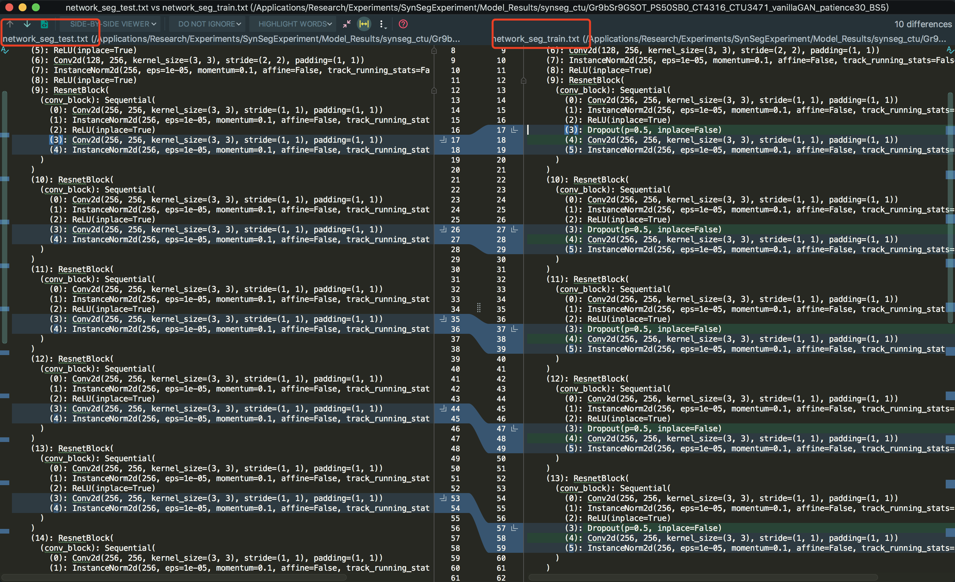Click the left pane horizontal scrollbar
Image resolution: width=955 pixels, height=582 pixels.
pyautogui.click(x=174, y=577)
